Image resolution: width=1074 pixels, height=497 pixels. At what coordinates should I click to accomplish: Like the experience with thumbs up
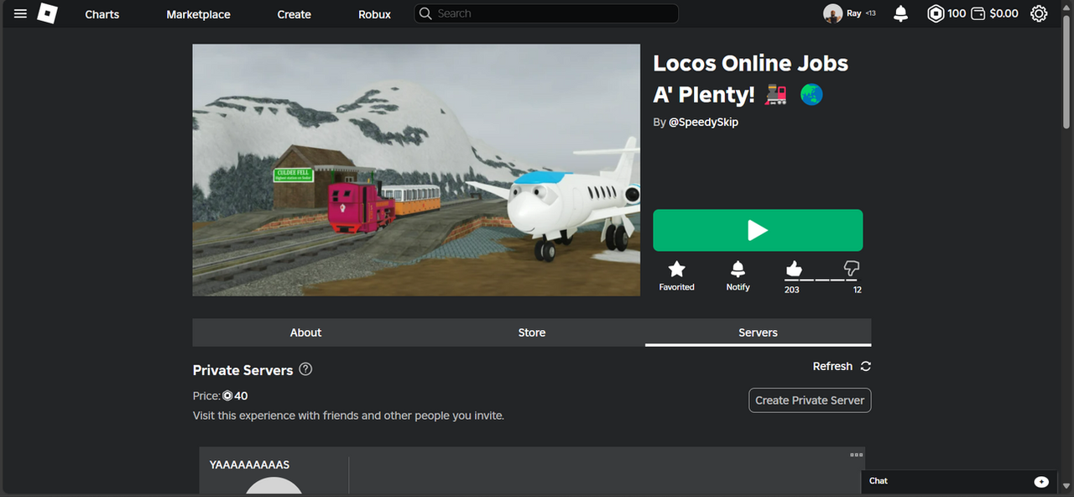click(794, 269)
